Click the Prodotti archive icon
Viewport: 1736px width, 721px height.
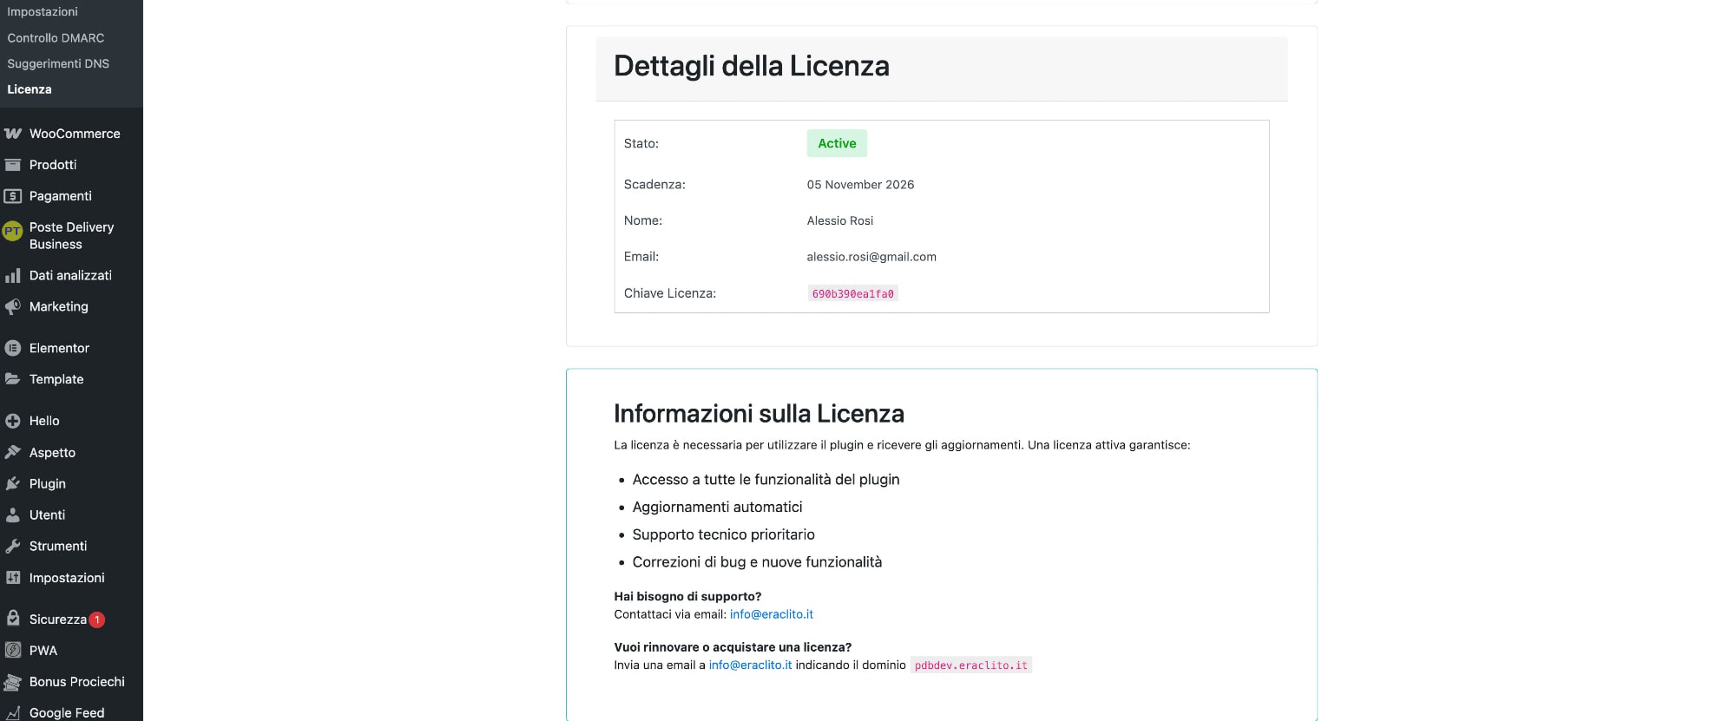pos(13,165)
